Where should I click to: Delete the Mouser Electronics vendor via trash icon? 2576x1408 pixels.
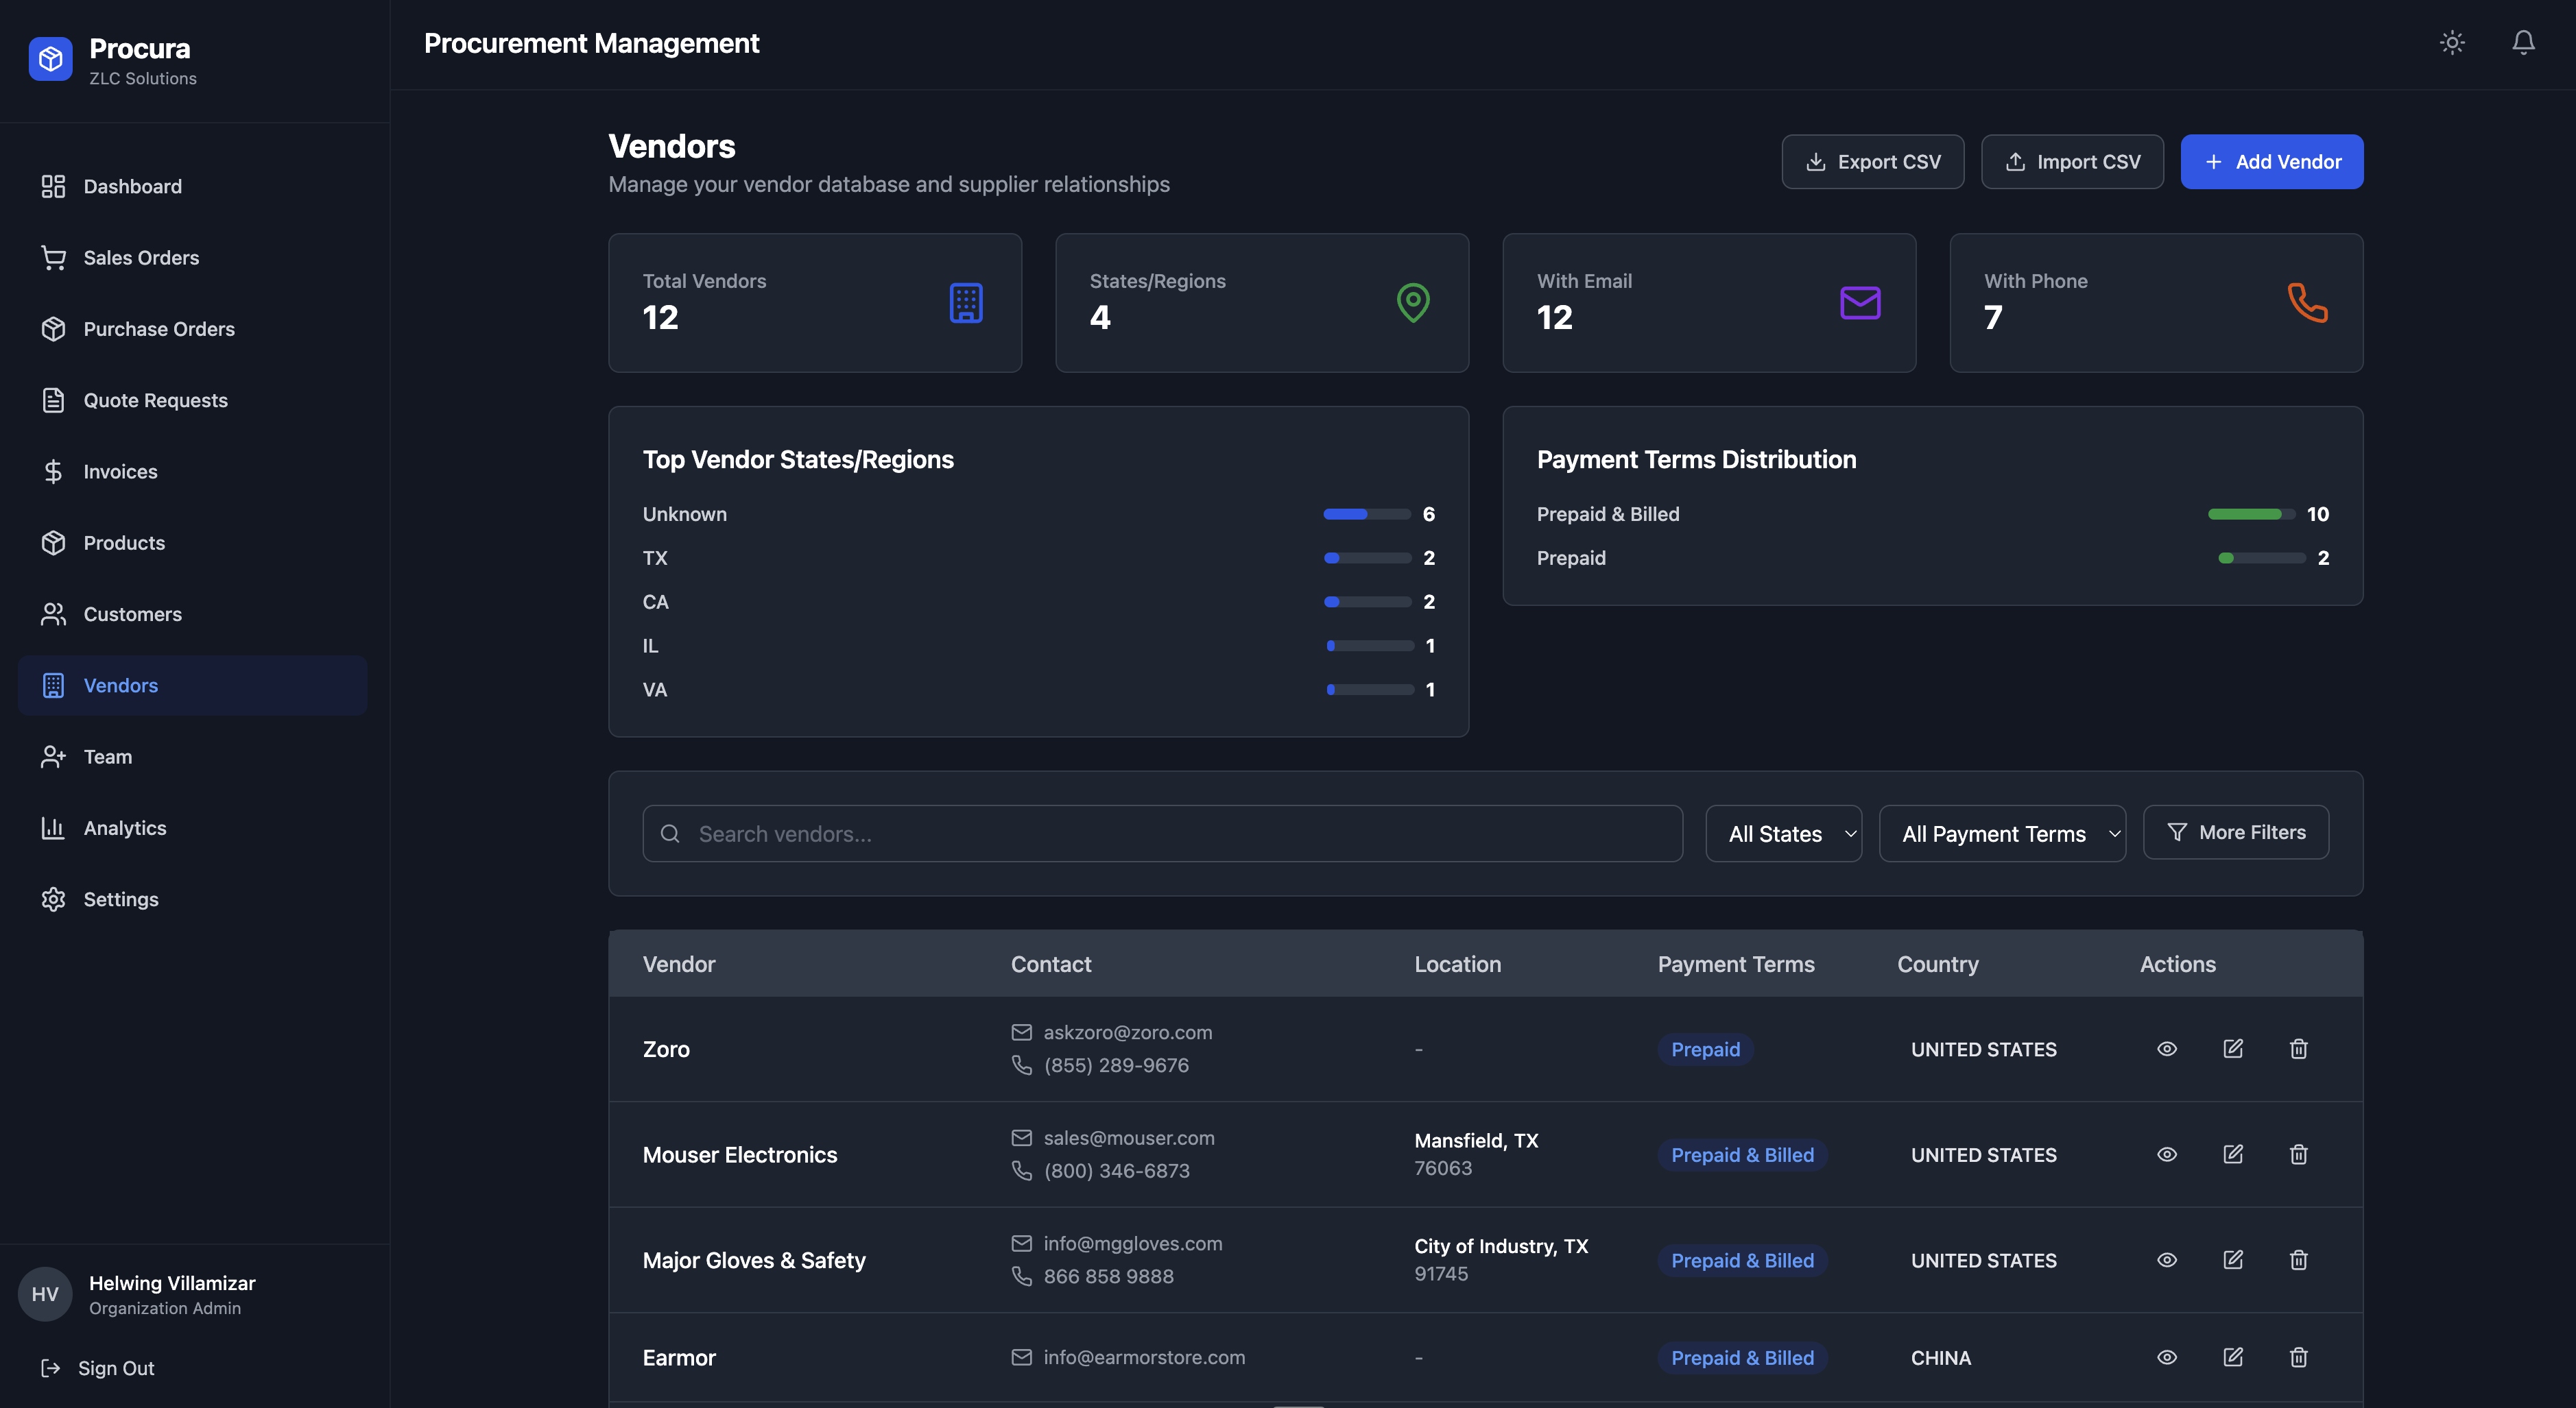click(x=2298, y=1154)
